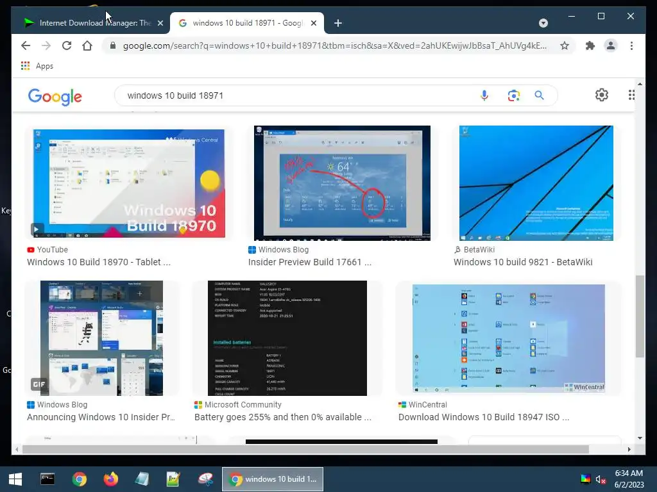Open a new browser tab
This screenshot has width=657, height=492.
pyautogui.click(x=338, y=23)
